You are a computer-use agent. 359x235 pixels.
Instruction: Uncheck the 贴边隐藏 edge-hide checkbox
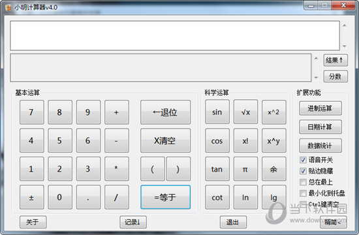303,170
